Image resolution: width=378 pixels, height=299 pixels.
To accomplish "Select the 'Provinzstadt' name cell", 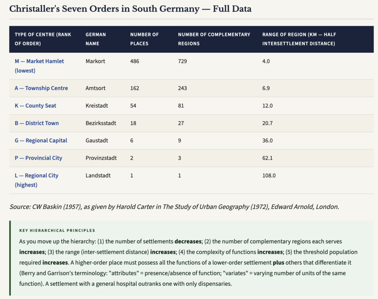I will click(x=101, y=158).
